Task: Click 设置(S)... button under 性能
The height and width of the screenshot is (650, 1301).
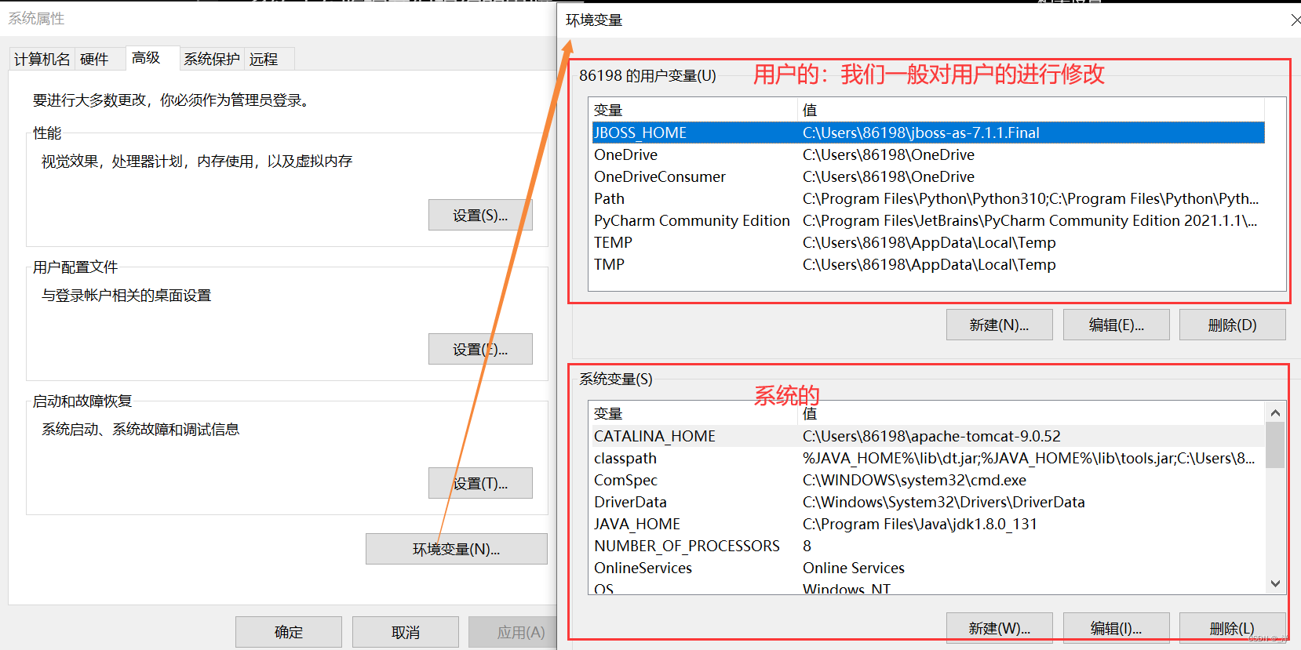Action: 480,215
